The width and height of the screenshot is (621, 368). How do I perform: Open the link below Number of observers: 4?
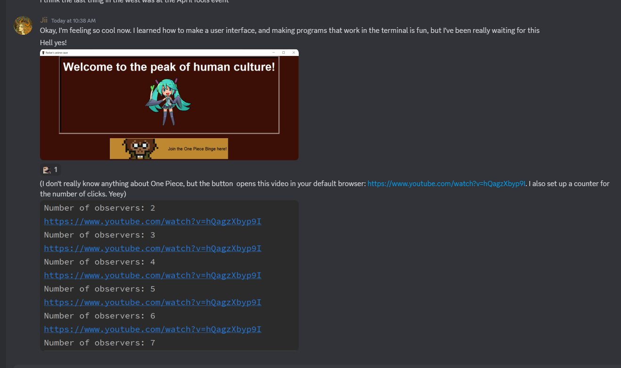(152, 275)
